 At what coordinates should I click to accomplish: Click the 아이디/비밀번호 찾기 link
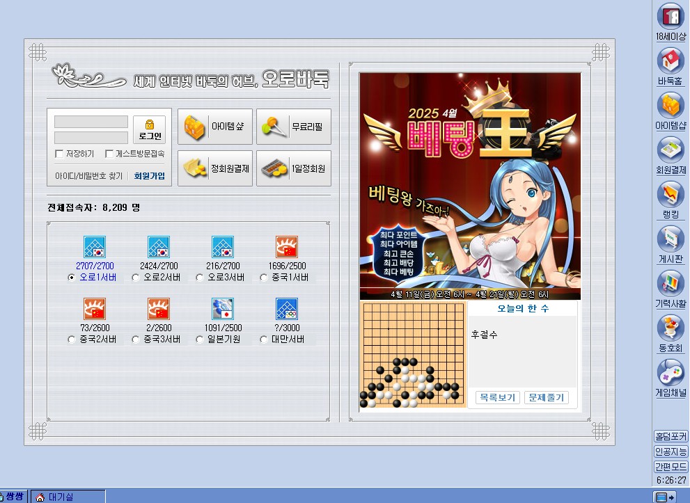point(88,176)
